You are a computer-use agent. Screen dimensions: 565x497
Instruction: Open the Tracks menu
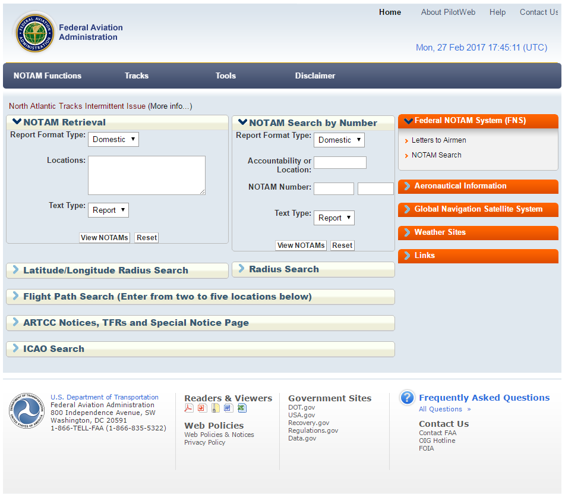137,76
